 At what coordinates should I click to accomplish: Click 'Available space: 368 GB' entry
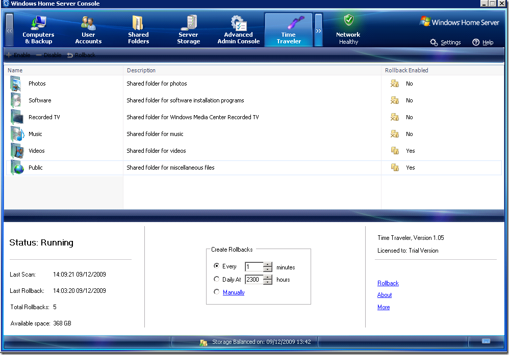pos(41,323)
